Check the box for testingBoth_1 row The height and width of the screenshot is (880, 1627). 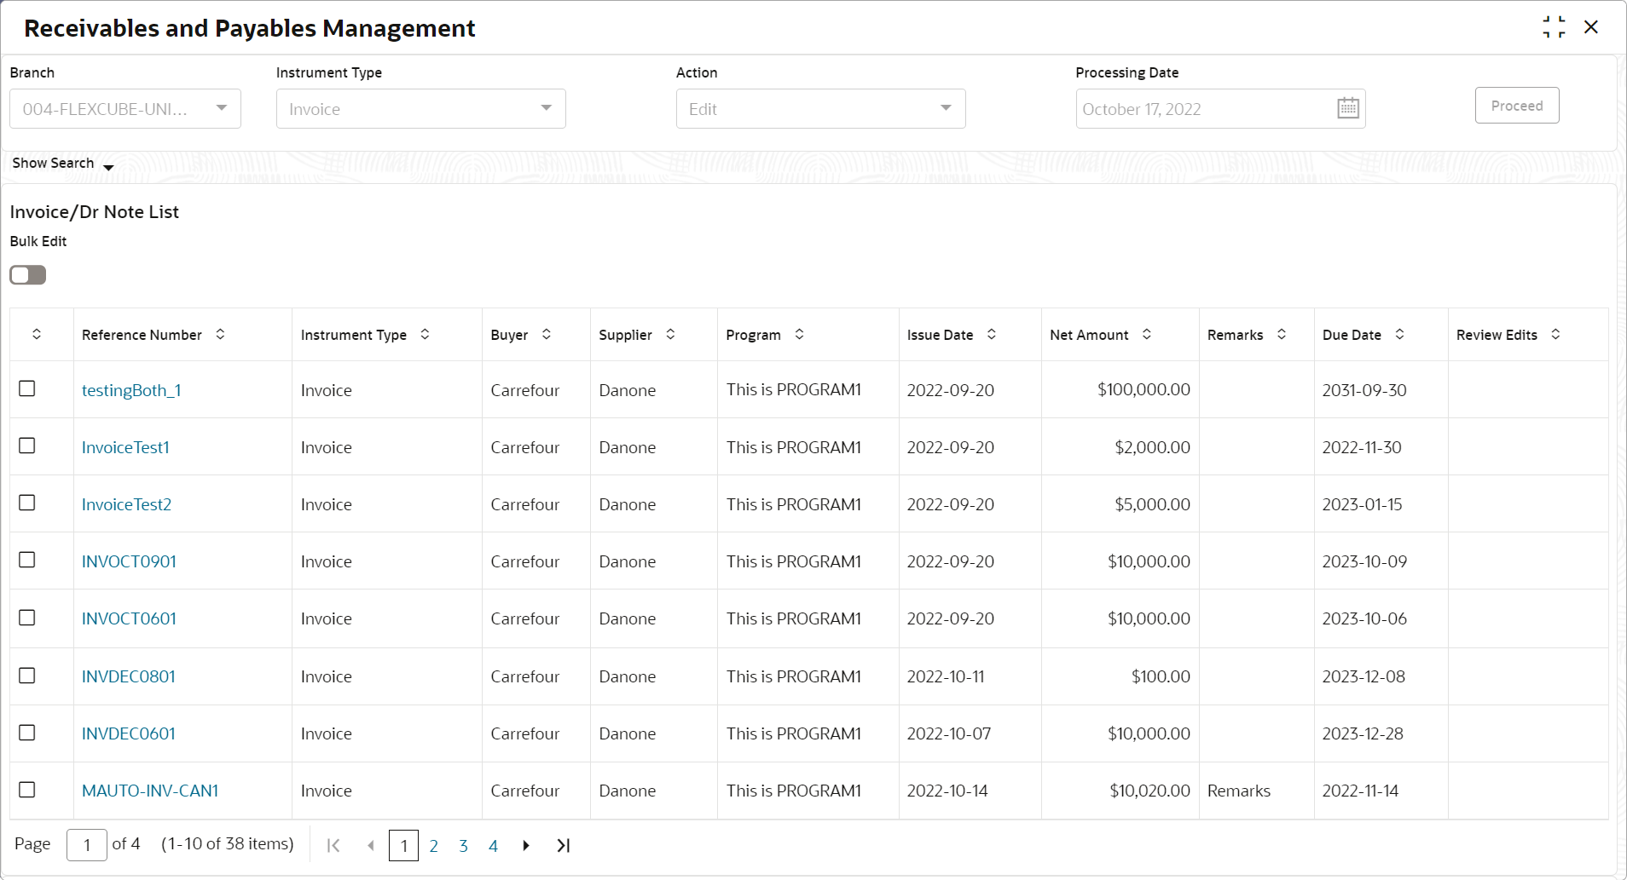point(27,388)
